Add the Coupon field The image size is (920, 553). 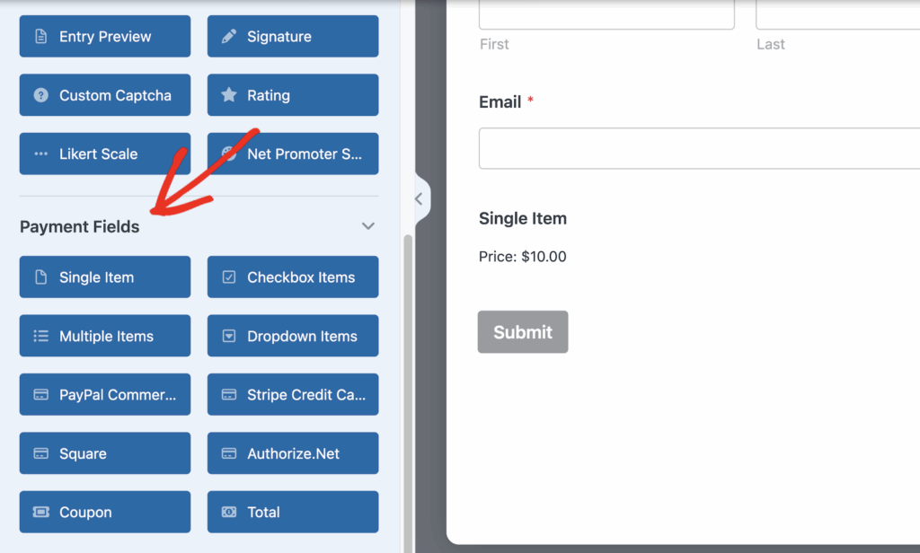click(105, 512)
